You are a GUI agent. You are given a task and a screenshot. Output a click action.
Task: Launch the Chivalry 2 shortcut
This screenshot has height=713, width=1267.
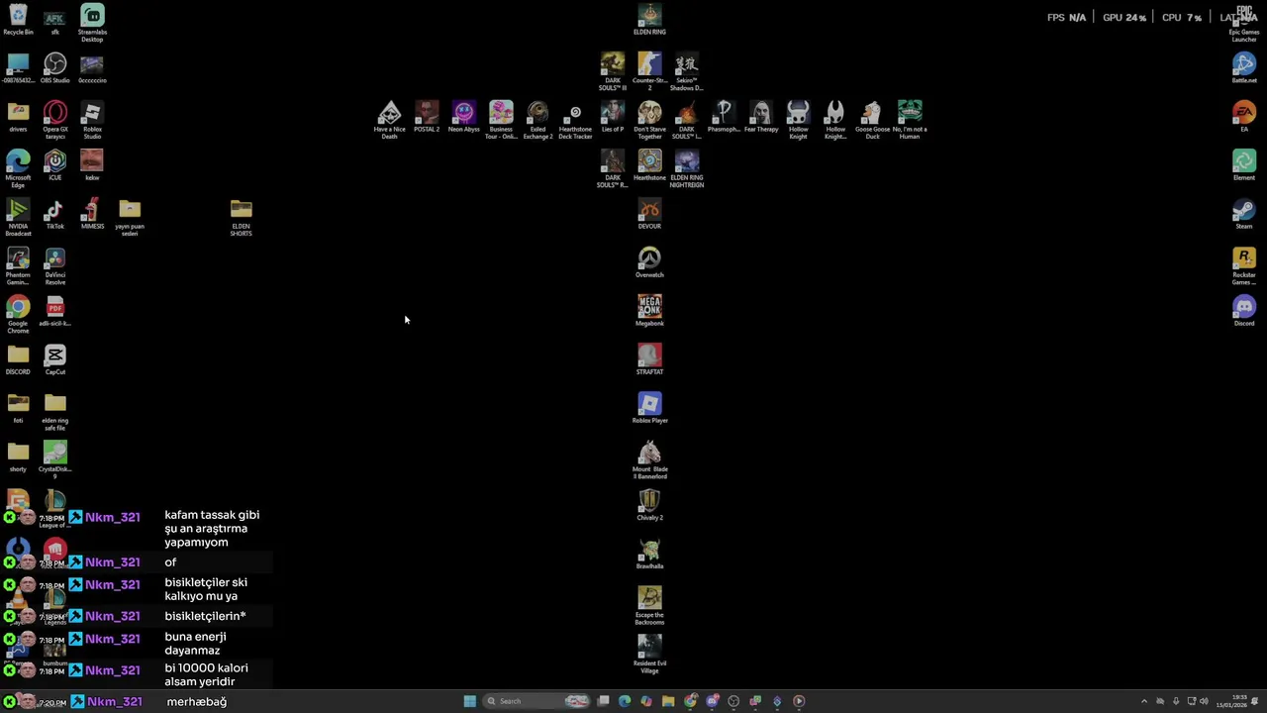(649, 505)
